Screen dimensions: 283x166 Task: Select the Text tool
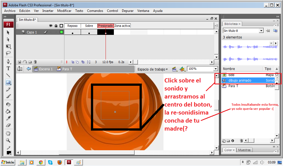point(8,68)
